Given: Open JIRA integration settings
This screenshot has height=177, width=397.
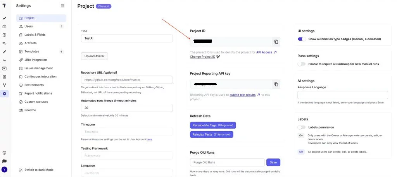Looking at the screenshot, I should tap(35, 60).
